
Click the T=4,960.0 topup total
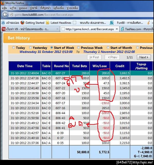click(x=145, y=152)
